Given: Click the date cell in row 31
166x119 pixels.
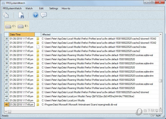Looking at the screenshot, I should pyautogui.click(x=22, y=43).
